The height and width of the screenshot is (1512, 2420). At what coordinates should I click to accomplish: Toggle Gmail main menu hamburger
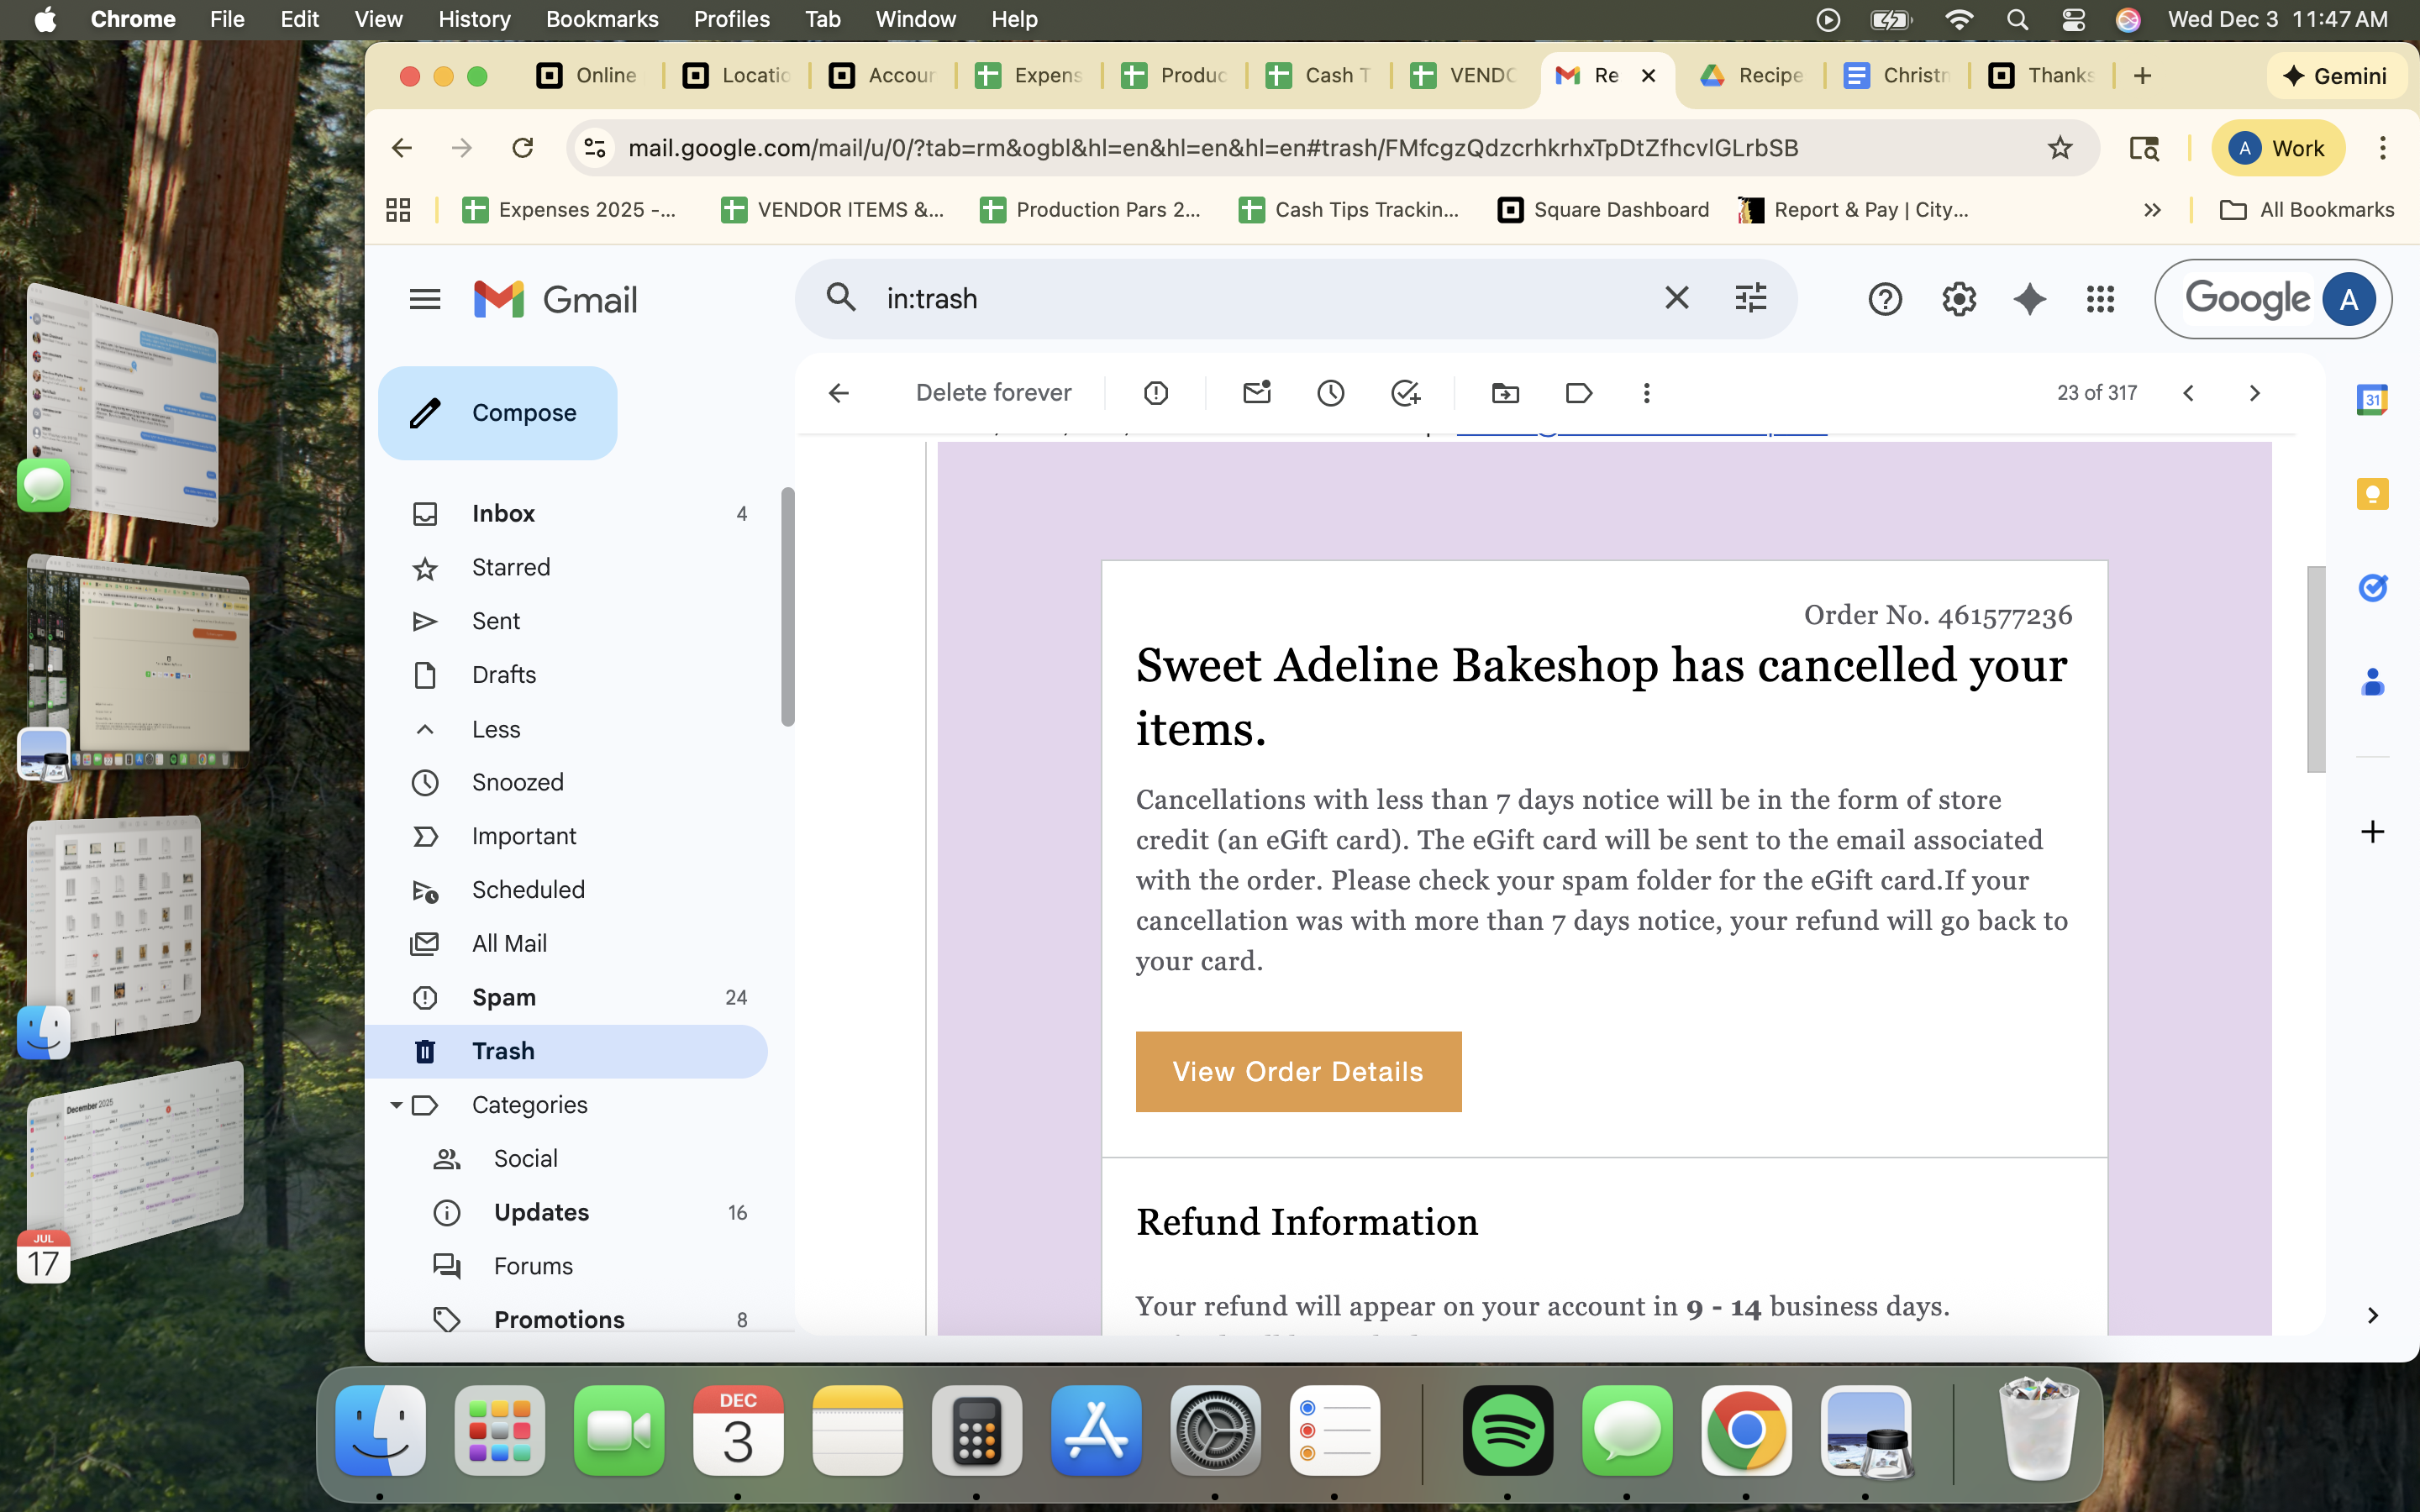click(425, 299)
